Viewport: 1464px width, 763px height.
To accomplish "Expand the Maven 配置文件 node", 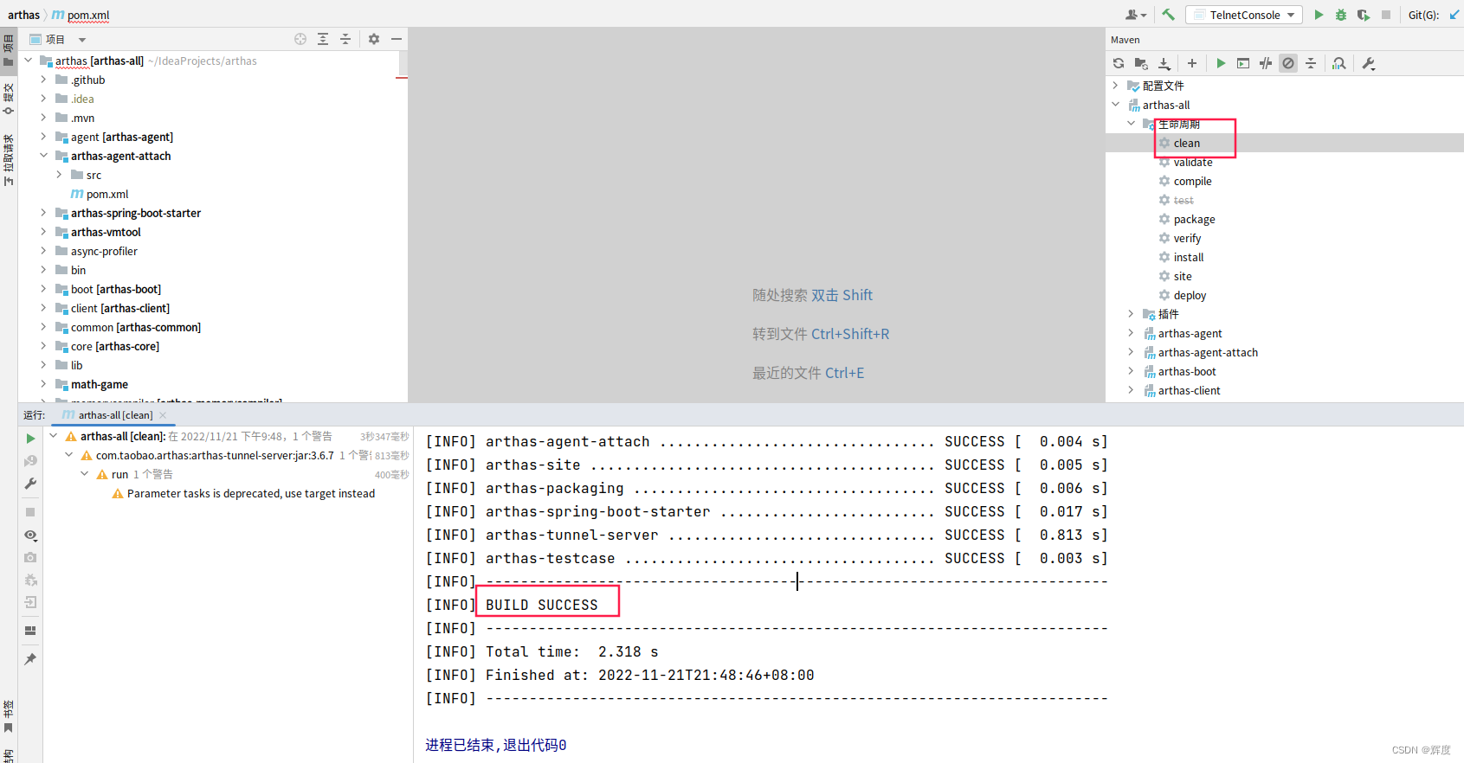I will coord(1115,86).
